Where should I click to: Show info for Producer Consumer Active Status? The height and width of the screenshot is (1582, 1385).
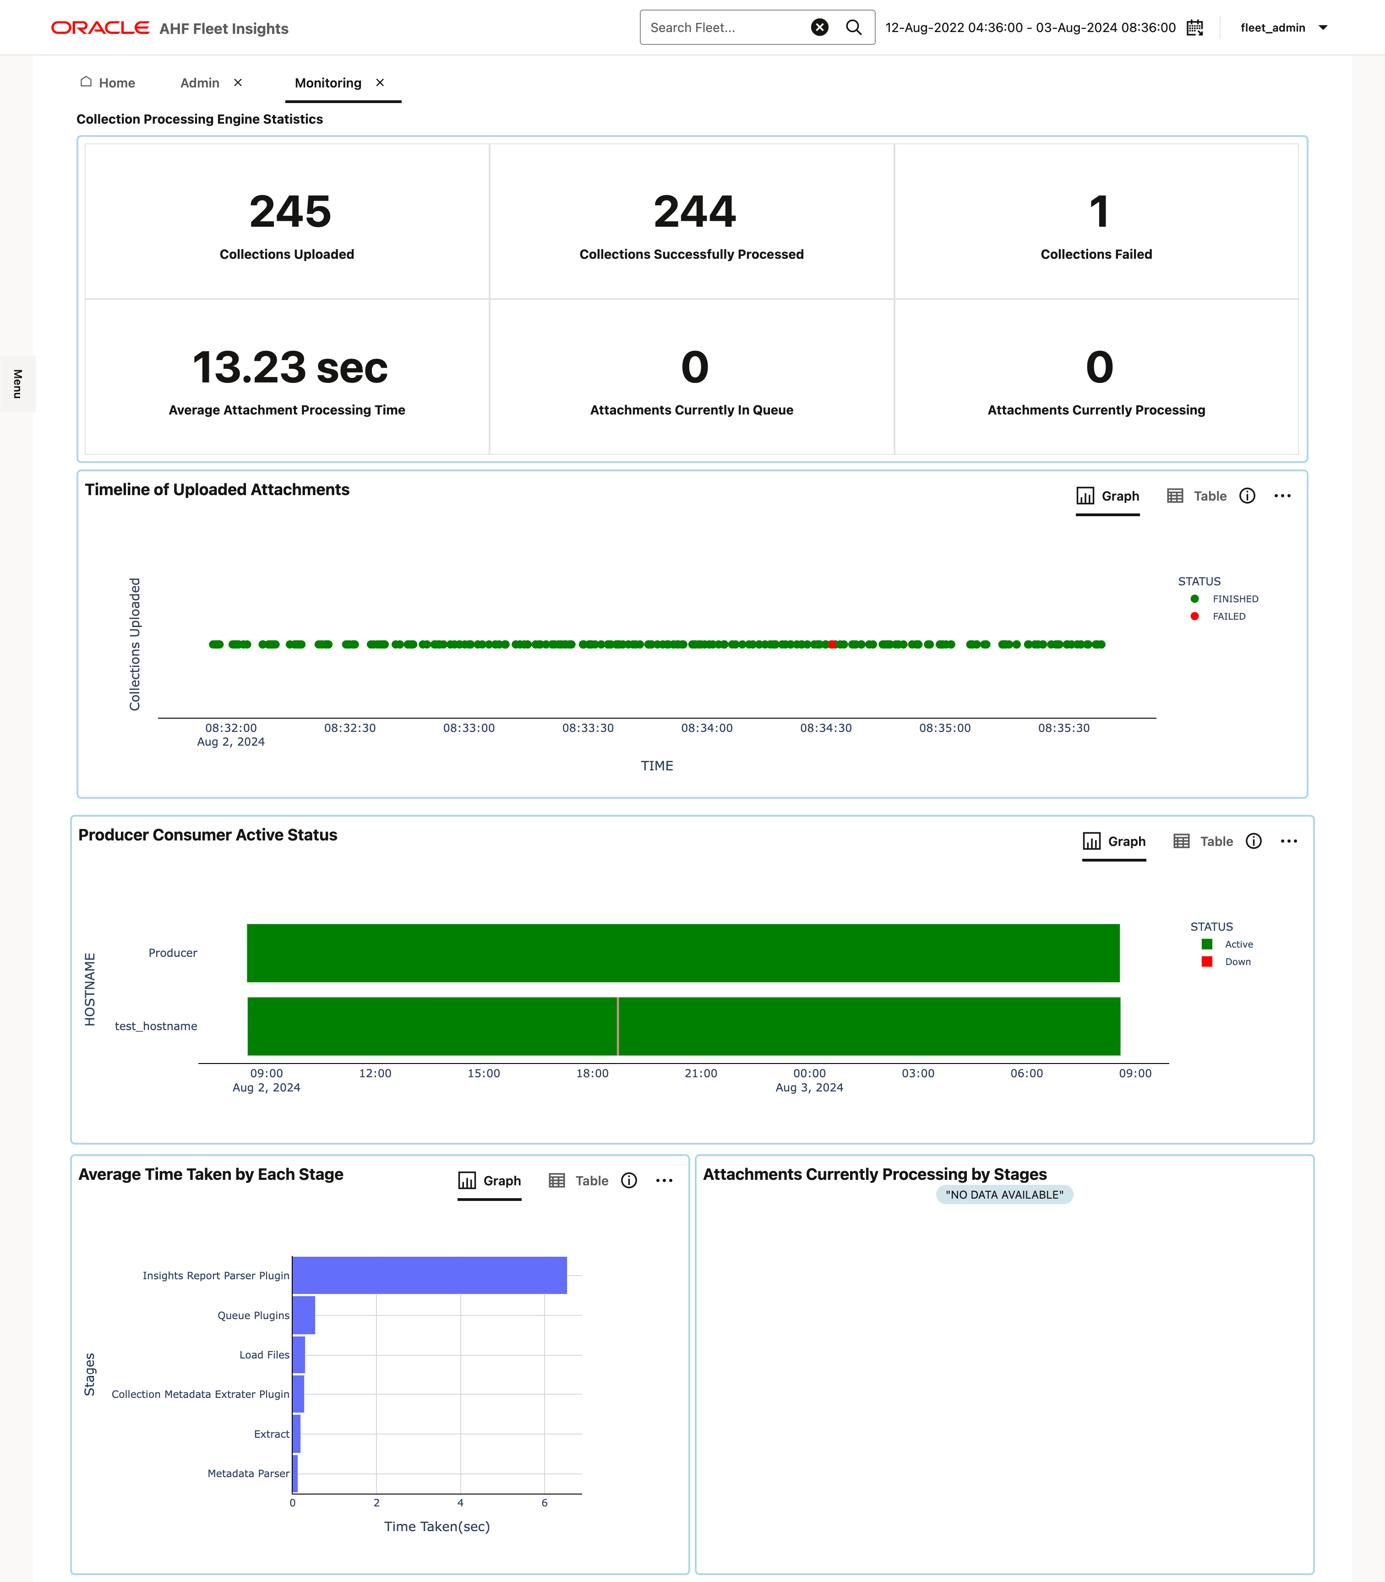click(1254, 842)
